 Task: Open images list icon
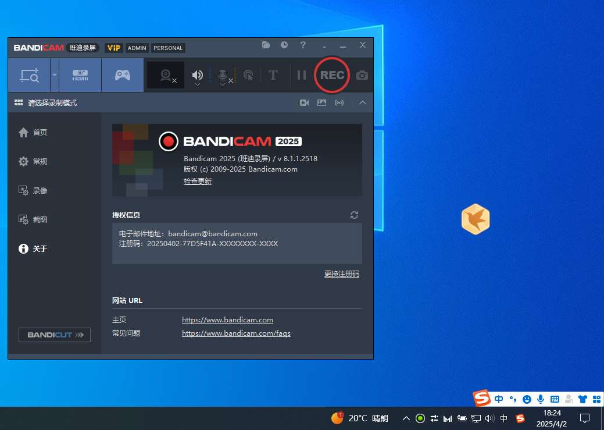[321, 102]
